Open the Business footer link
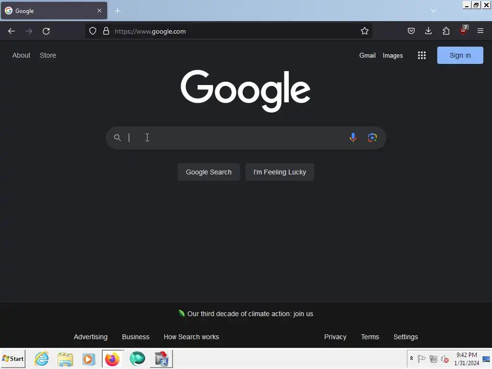The width and height of the screenshot is (492, 369). coord(135,337)
